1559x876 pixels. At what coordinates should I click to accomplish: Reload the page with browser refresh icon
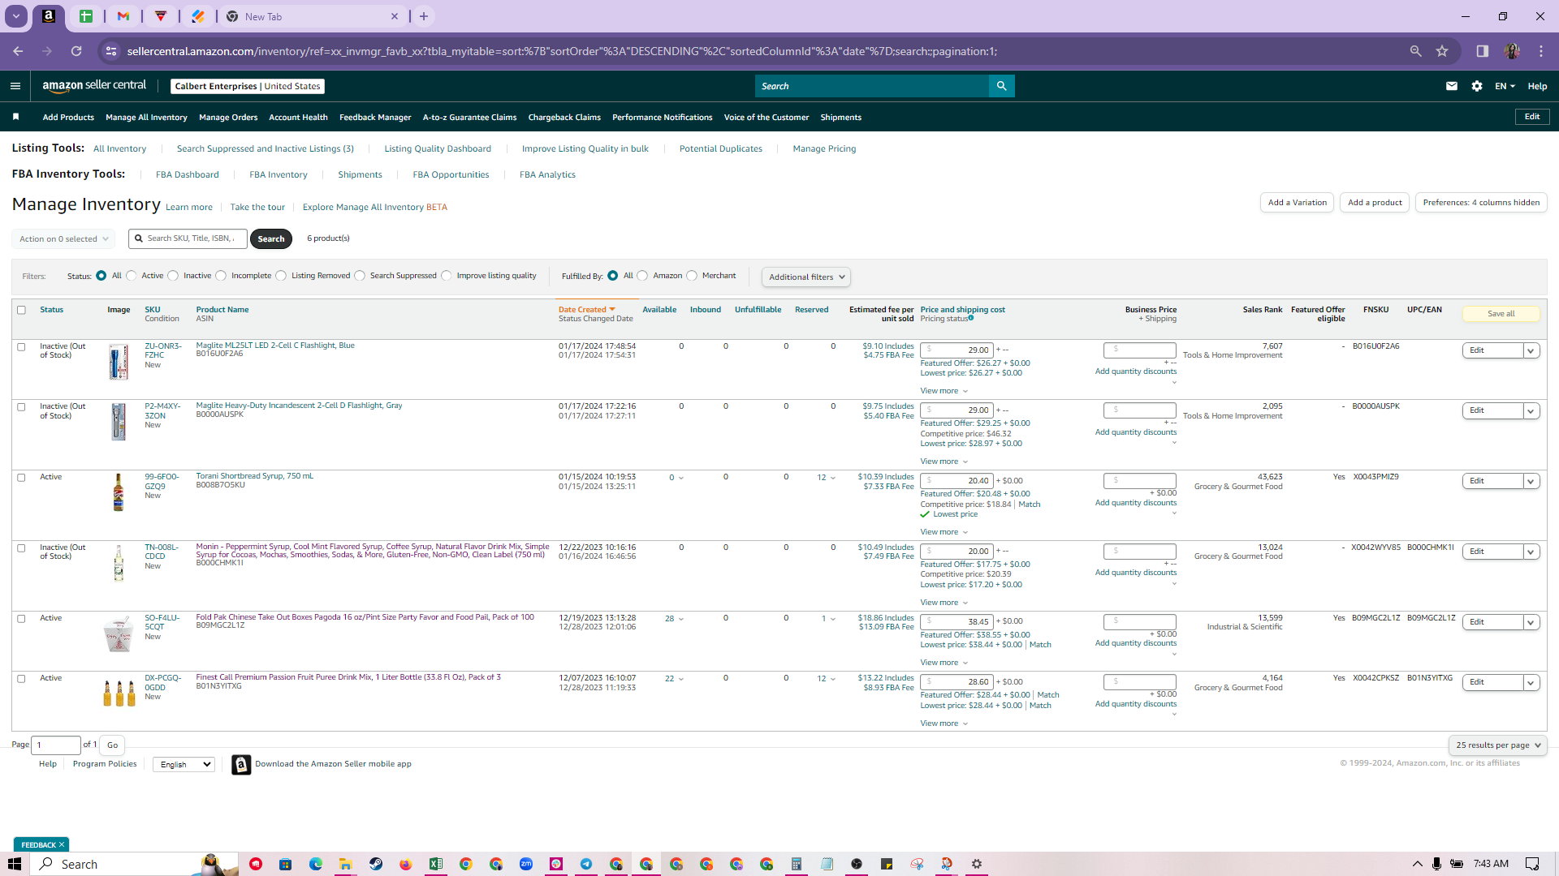76,51
